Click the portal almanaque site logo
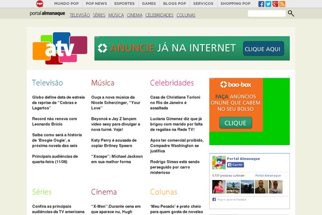This screenshot has height=215, width=322. pyautogui.click(x=47, y=13)
